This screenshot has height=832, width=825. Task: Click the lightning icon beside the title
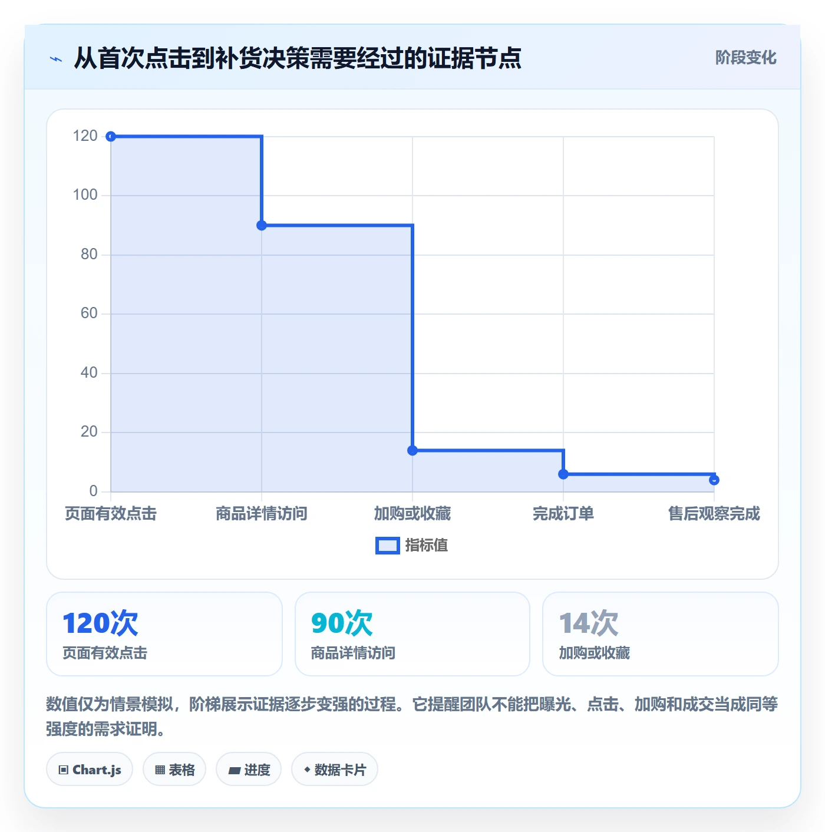coord(56,59)
